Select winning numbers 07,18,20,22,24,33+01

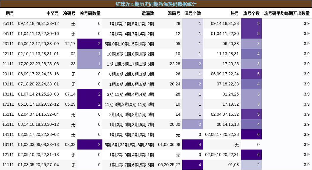click(38, 84)
